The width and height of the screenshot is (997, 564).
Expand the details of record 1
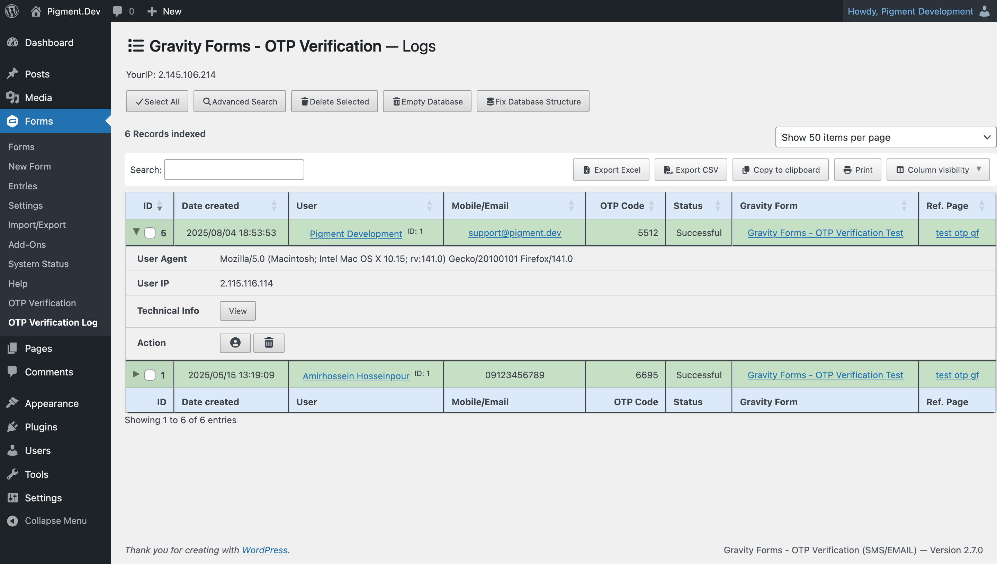pos(136,374)
